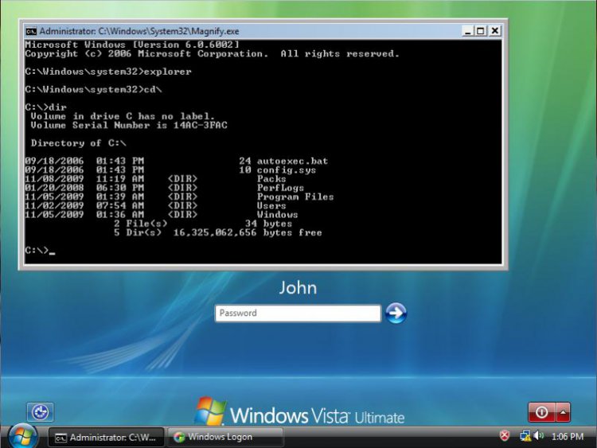Click the Start orb on the taskbar
Screen dimensions: 597x448
coord(23,436)
